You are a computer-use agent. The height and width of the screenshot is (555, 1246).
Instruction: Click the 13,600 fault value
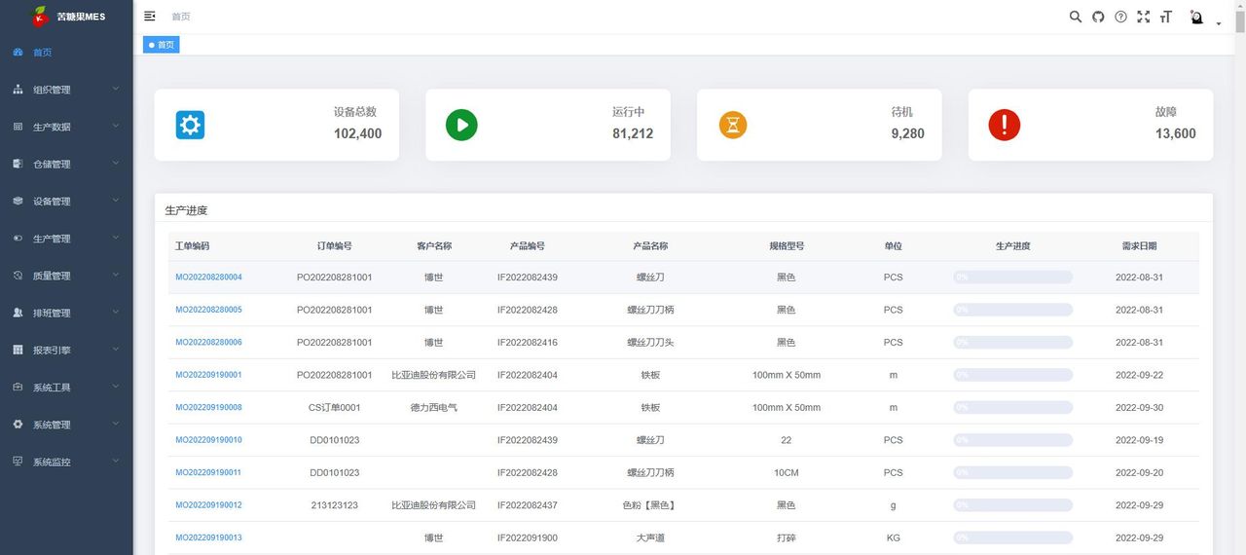(x=1176, y=133)
